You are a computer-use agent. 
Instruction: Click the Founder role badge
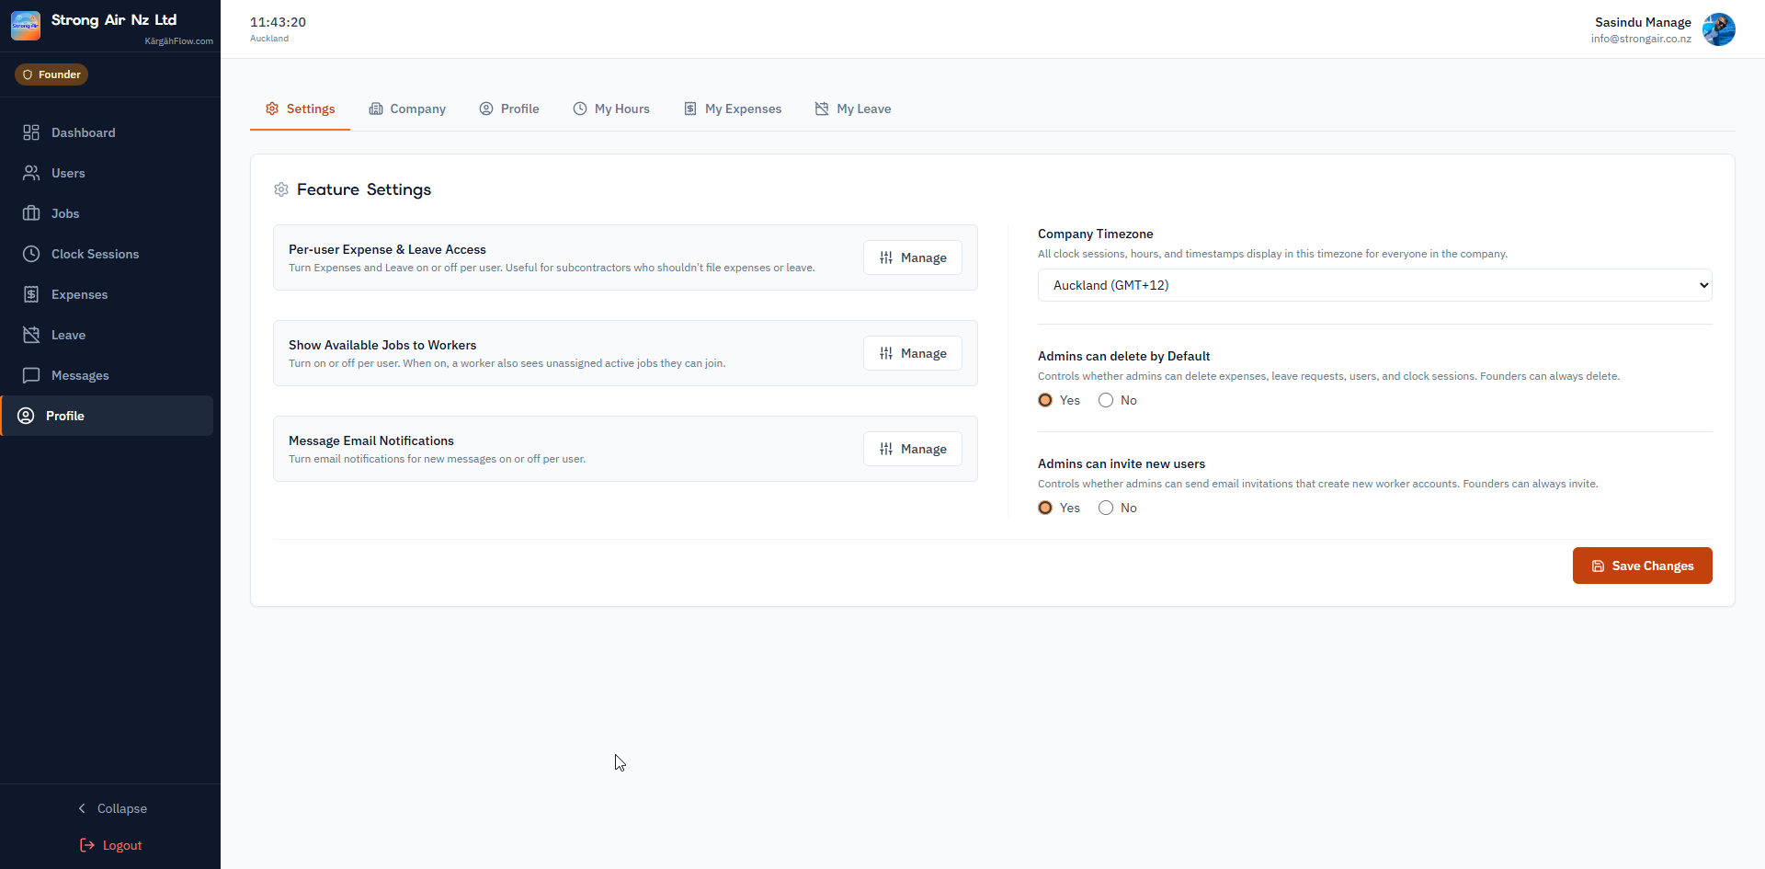(51, 74)
